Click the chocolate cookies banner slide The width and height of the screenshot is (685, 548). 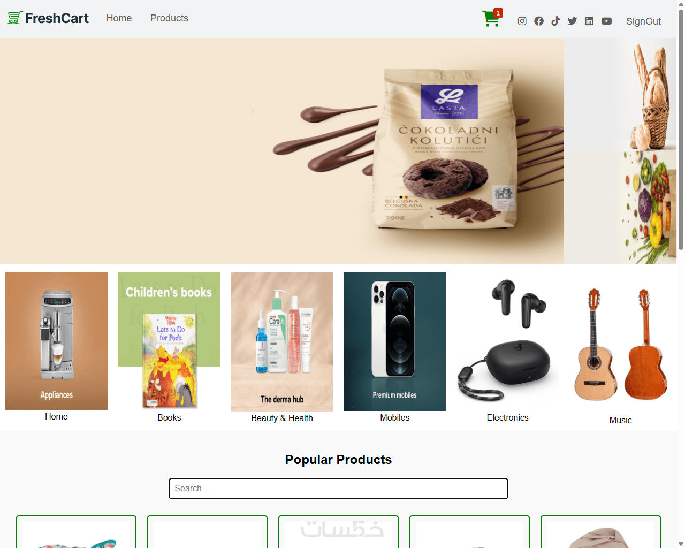coord(282,151)
